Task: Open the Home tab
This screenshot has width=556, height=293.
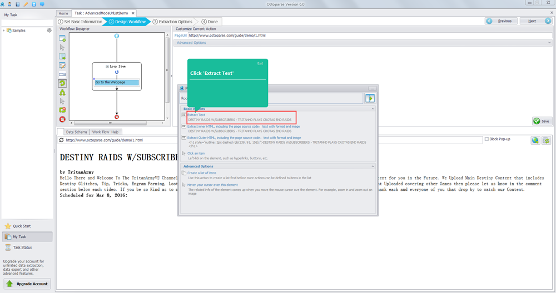Action: tap(63, 13)
